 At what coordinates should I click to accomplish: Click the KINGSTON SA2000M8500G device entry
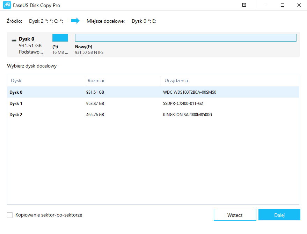coord(187,115)
